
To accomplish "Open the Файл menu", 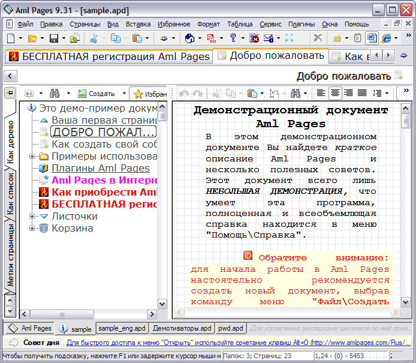I will tap(25, 24).
